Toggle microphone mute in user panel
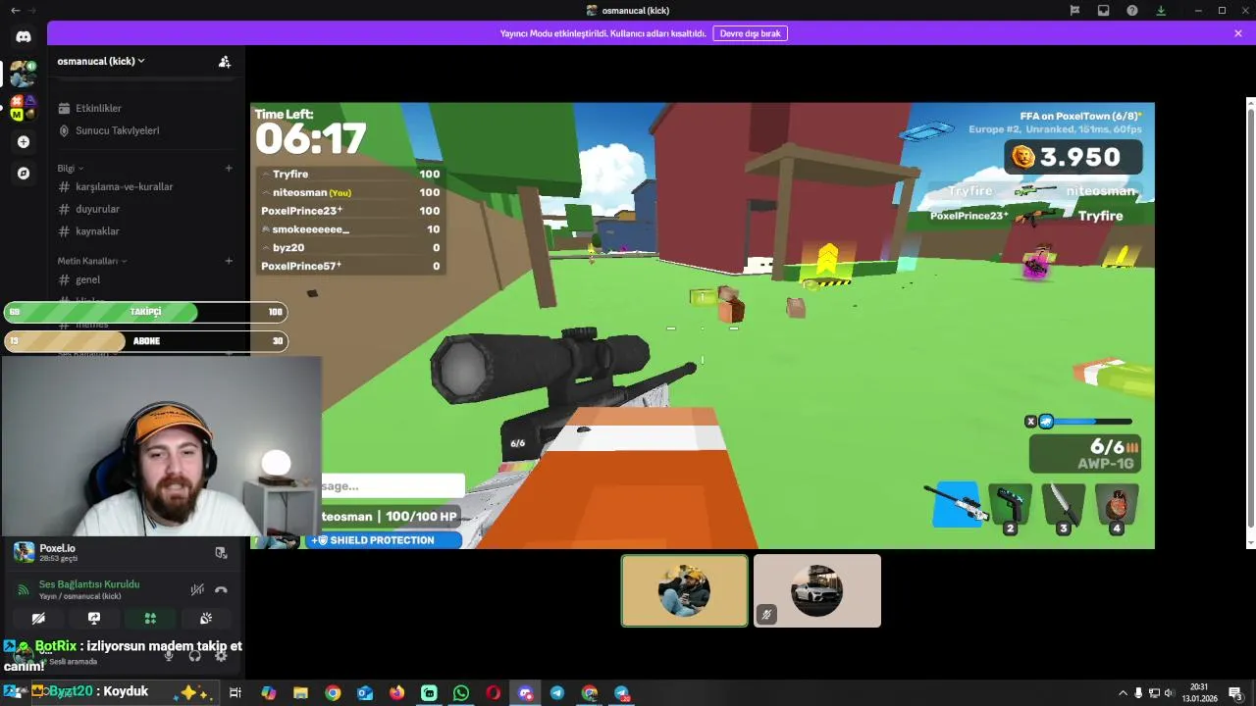Image resolution: width=1256 pixels, height=706 pixels. click(169, 655)
